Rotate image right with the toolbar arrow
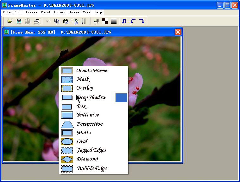Viewport: 240px width, 182px height. [142, 21]
